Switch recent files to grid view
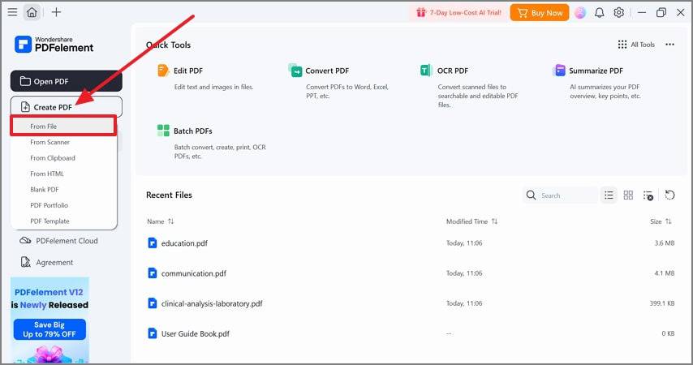Viewport: 693px width, 365px height. point(628,195)
